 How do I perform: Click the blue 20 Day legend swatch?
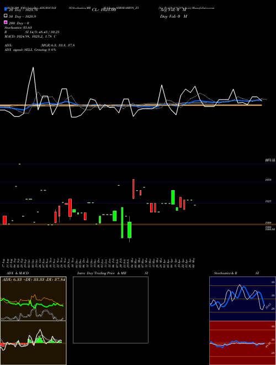click(x=6, y=9)
